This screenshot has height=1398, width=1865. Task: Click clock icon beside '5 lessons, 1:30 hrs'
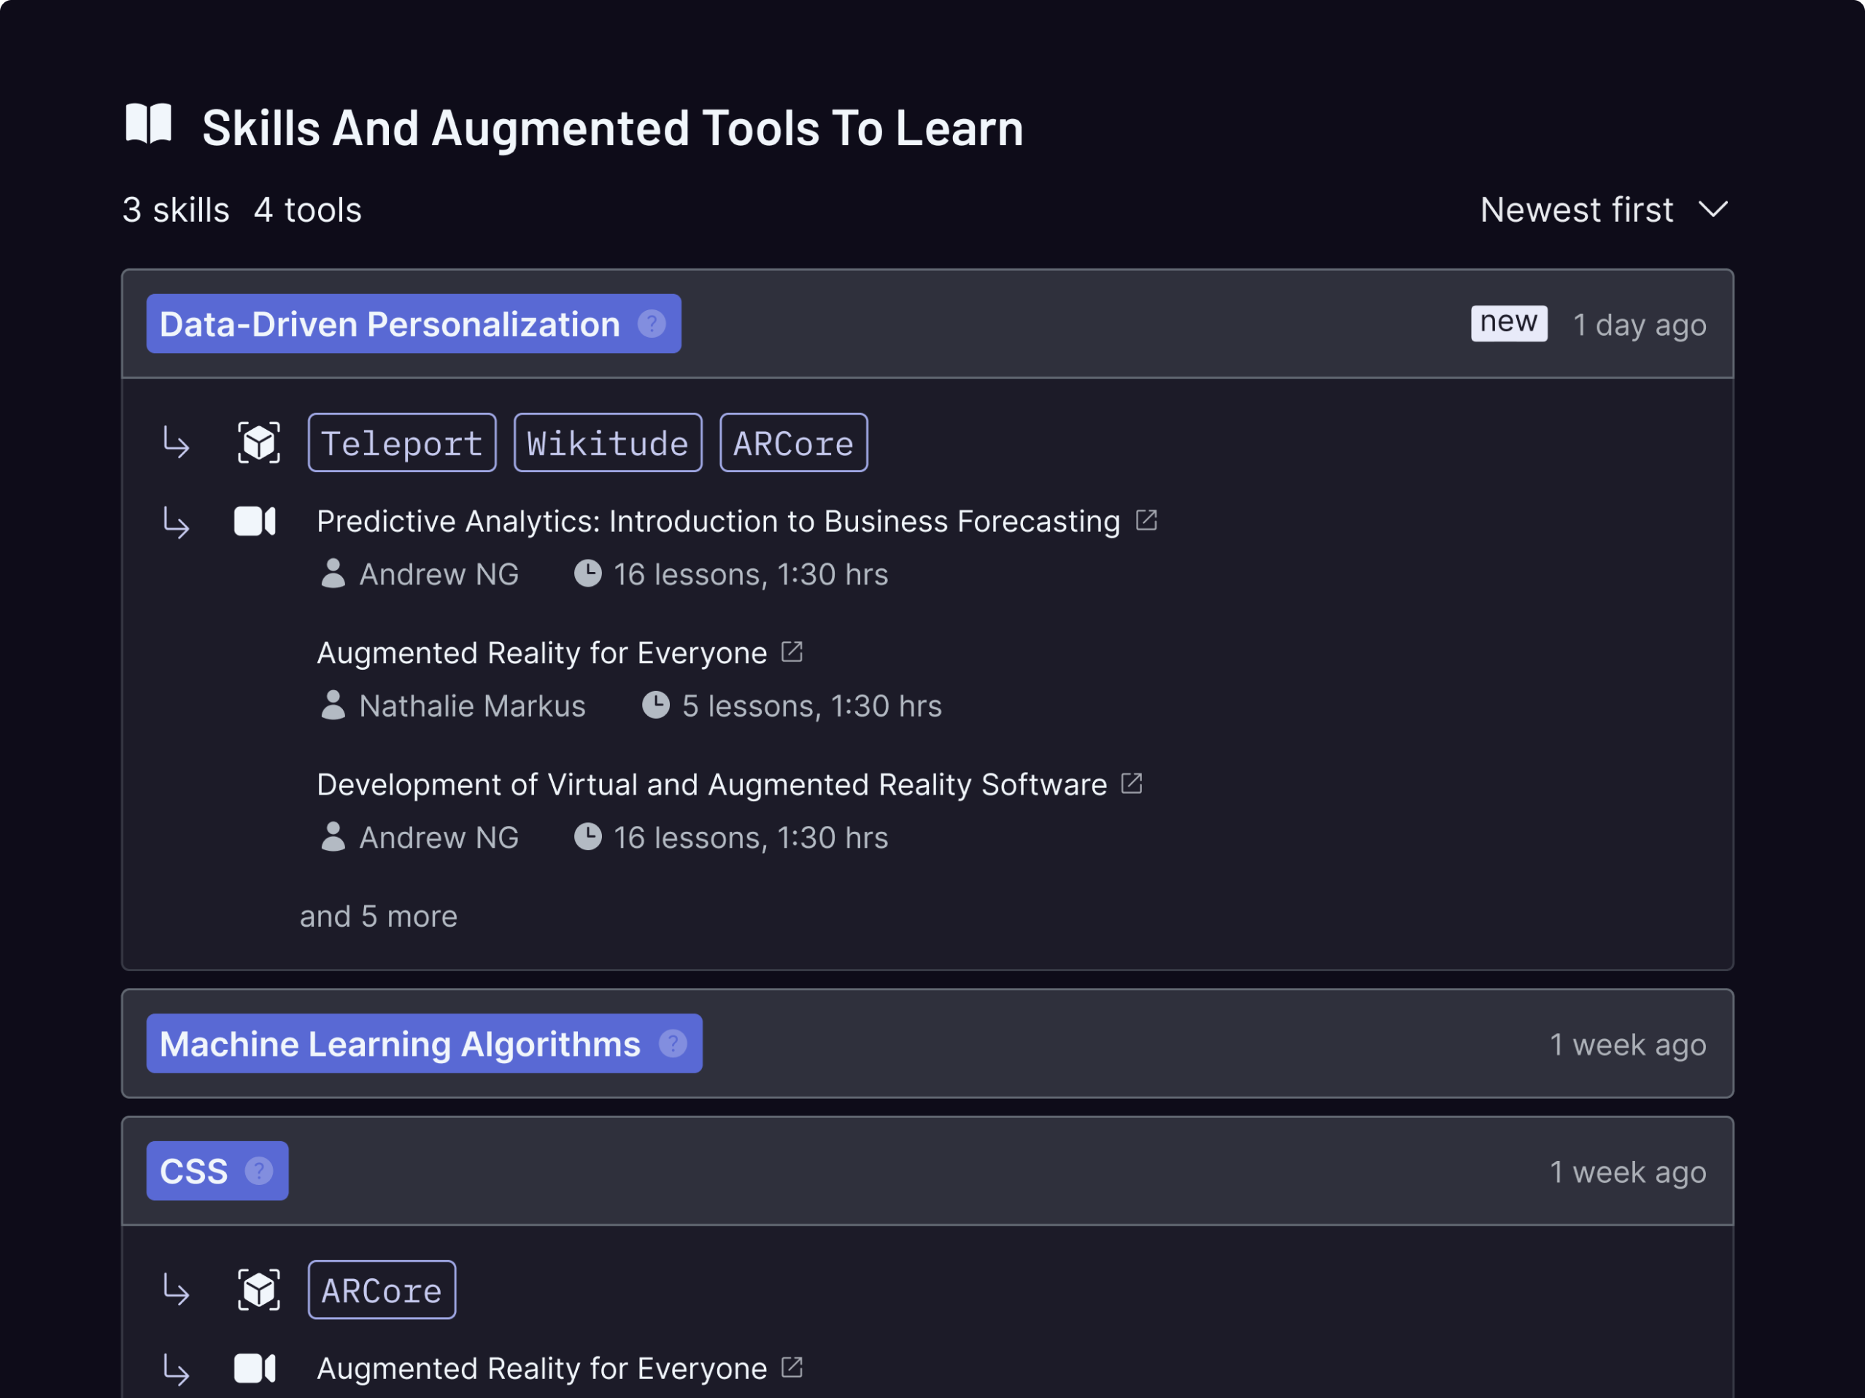coord(656,705)
